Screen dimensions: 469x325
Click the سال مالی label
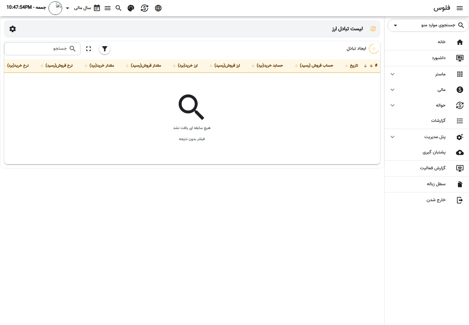click(x=82, y=8)
